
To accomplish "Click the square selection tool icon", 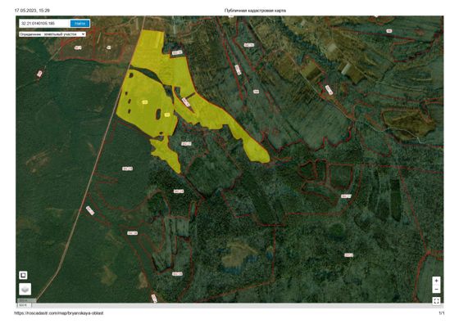I will (23, 275).
